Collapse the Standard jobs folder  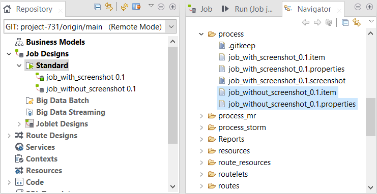(19, 66)
